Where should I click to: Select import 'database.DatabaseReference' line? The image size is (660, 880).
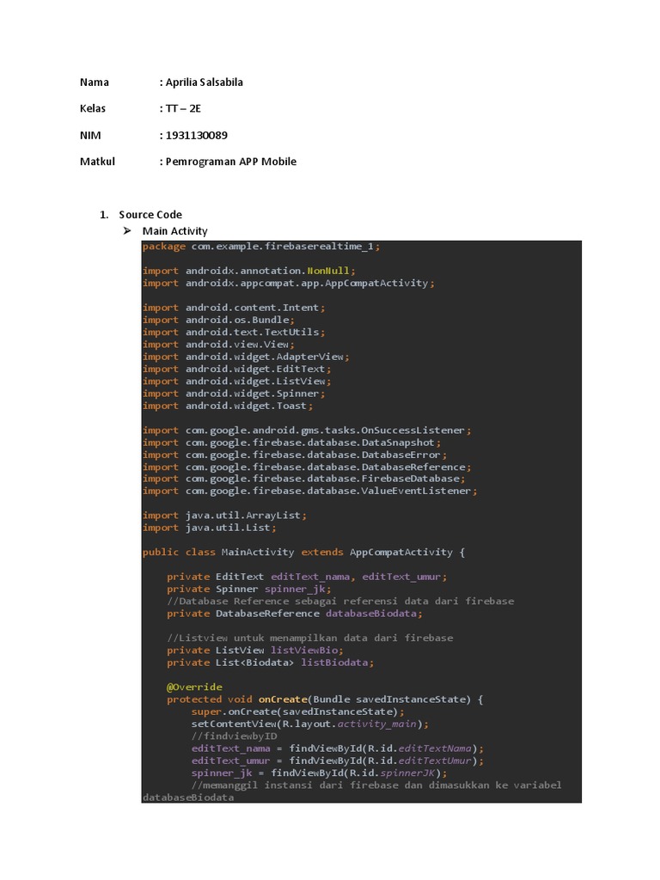307,467
